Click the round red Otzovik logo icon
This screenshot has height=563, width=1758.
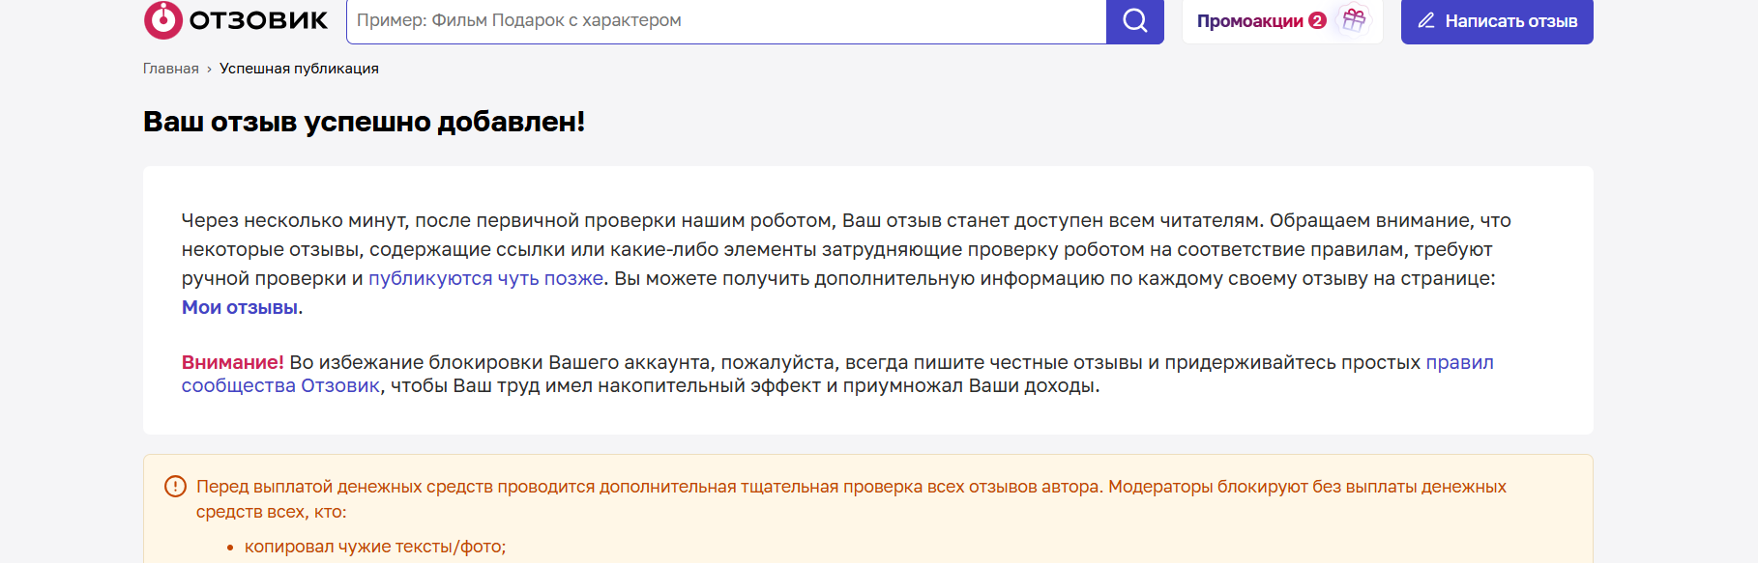pyautogui.click(x=162, y=19)
